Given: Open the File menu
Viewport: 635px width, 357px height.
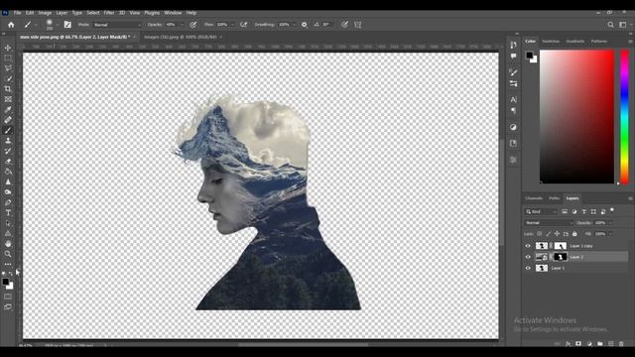Looking at the screenshot, I should point(17,13).
